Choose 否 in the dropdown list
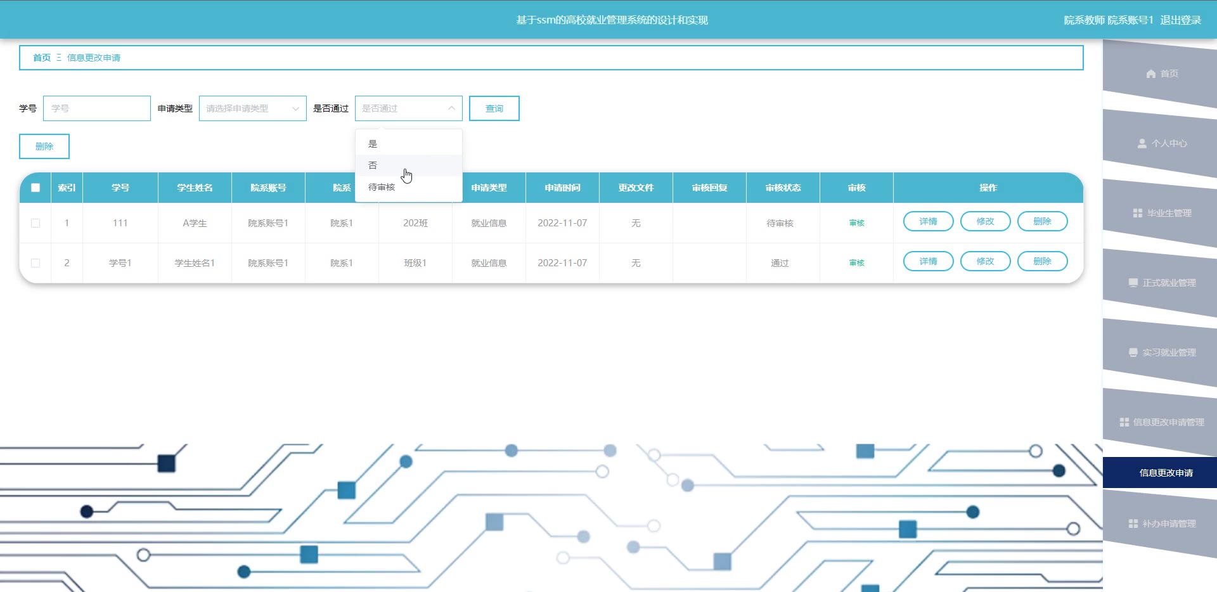 (x=409, y=165)
